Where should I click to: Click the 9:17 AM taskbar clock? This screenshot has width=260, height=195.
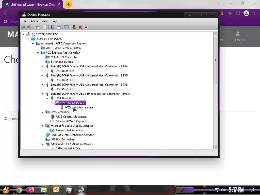(x=236, y=190)
